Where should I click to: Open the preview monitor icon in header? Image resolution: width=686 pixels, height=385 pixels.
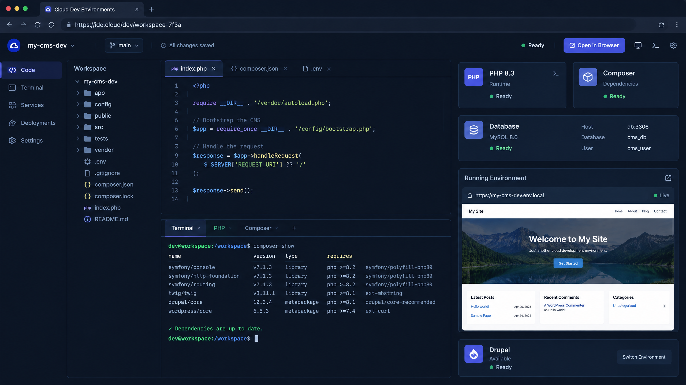pyautogui.click(x=638, y=45)
